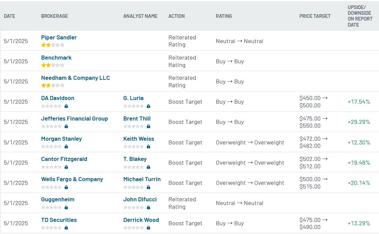This screenshot has height=234, width=379.
Task: Open the Guggenheim brokerage link
Action: click(58, 200)
